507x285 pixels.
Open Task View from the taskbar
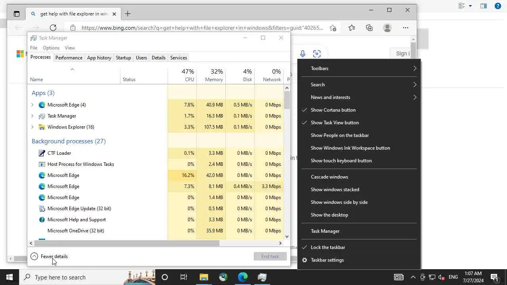tap(184, 277)
